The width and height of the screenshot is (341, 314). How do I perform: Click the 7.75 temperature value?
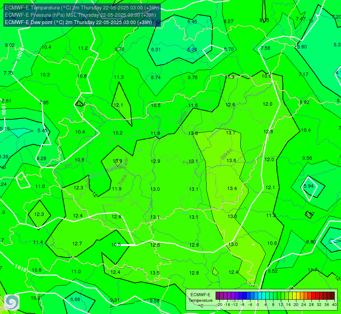[x=8, y=73]
